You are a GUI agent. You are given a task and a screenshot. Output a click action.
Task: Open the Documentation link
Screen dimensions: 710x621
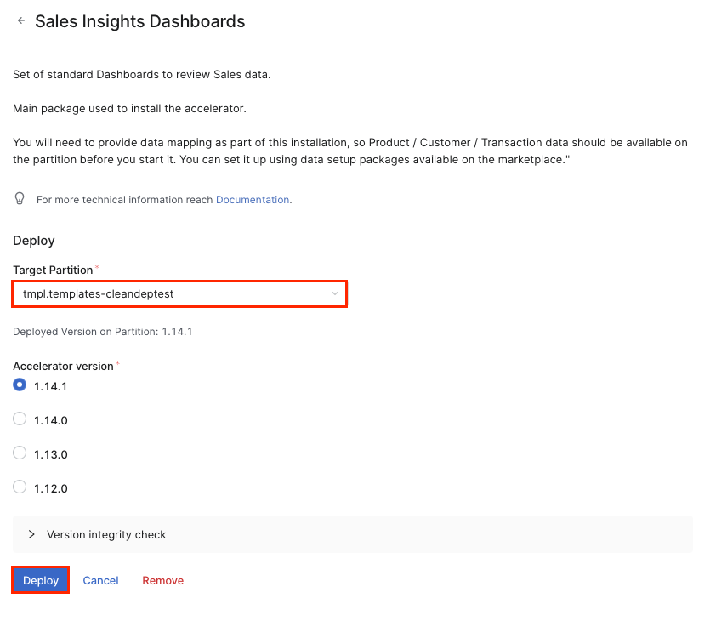tap(253, 199)
